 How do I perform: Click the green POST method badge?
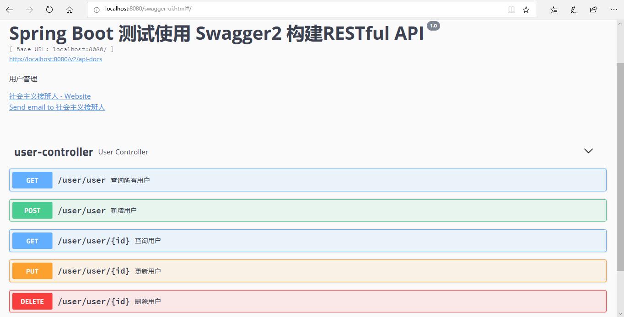point(32,211)
